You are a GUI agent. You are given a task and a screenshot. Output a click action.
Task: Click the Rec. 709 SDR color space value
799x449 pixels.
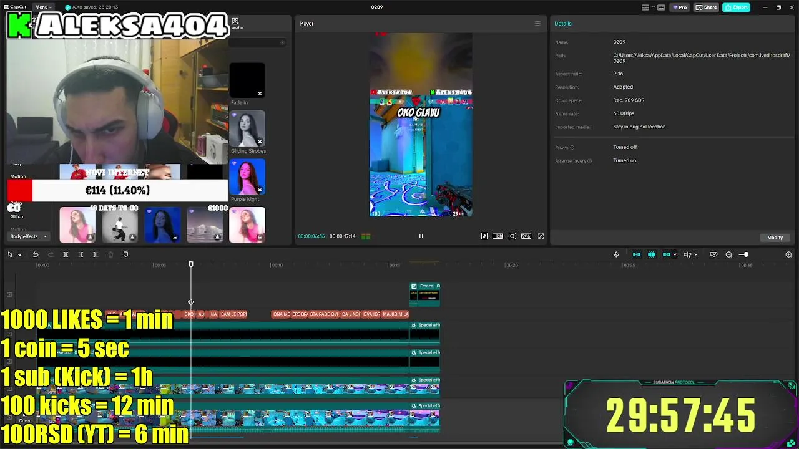(x=629, y=100)
